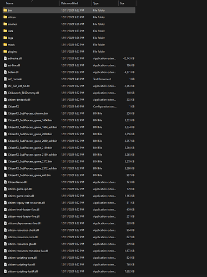Screen dimensions: 207x277
Task: Select the CitizenFX_SubProcess_chrome.bin file icon
Action: click(6, 114)
